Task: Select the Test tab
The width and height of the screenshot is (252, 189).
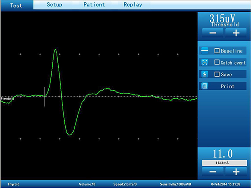Action: click(x=16, y=5)
